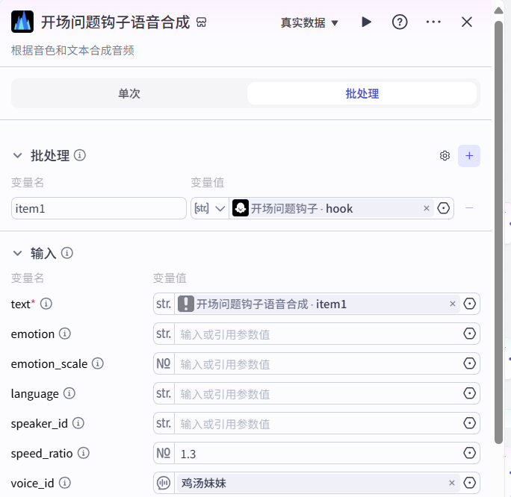Close the node configuration panel
Screen dimensions: 511x497
point(467,22)
